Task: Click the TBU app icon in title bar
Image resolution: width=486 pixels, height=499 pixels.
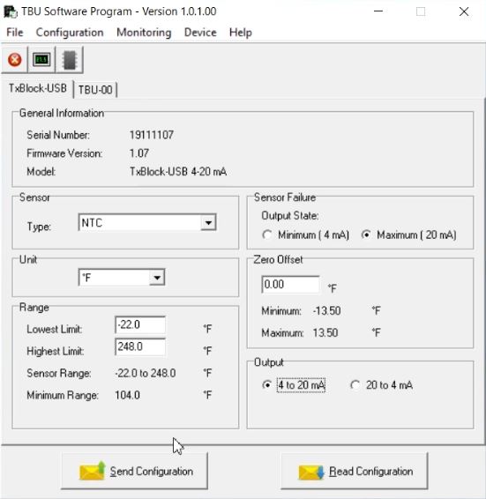Action: (10, 11)
